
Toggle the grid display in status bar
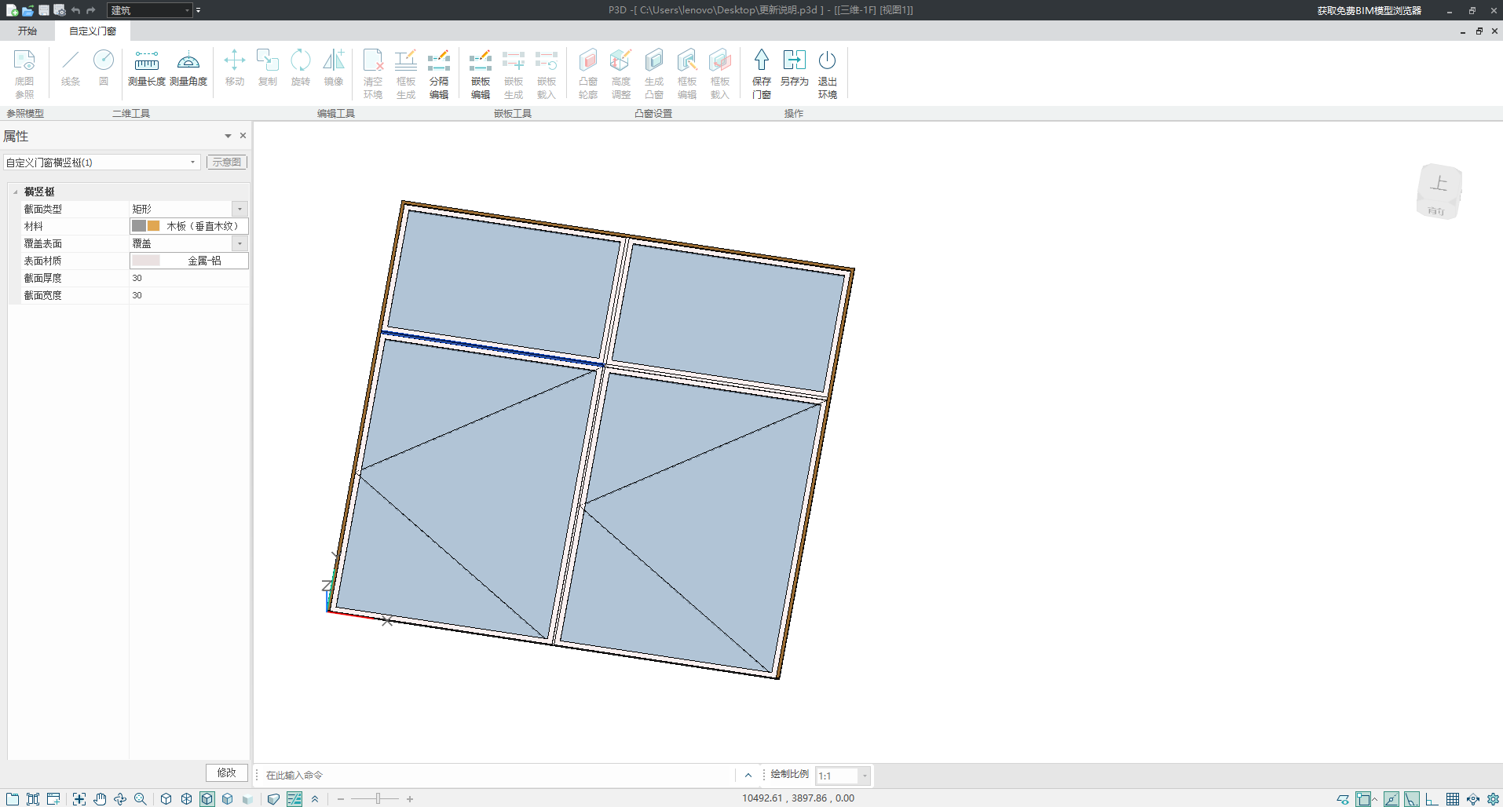point(1453,798)
